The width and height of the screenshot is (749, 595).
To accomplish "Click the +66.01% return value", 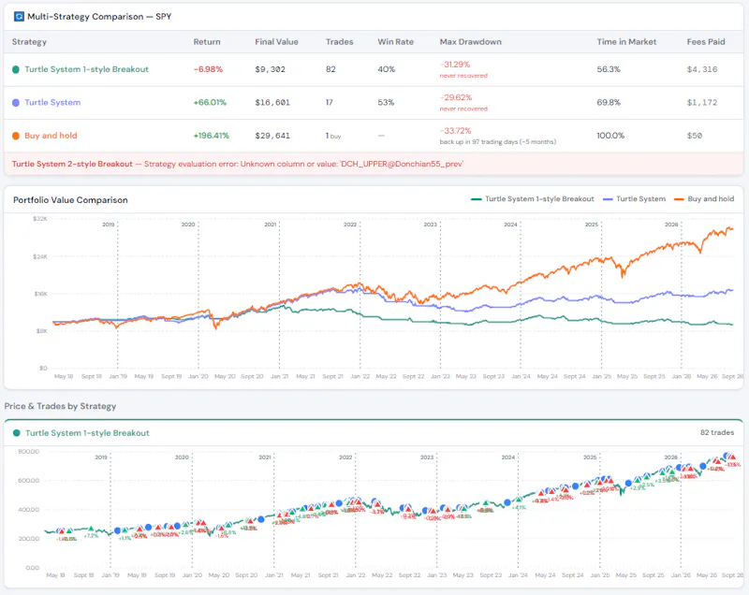I will pos(210,102).
